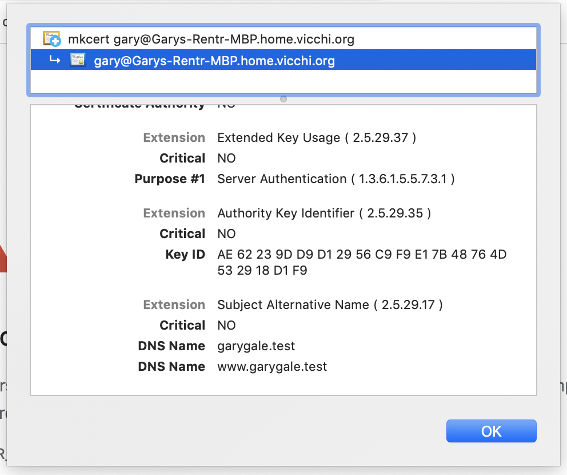Click the Key ID second line 53 29 18 D1 F9

pos(262,271)
